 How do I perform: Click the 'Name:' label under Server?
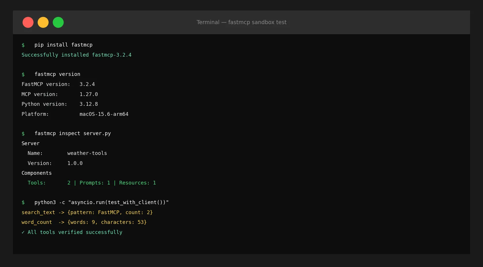[35, 153]
